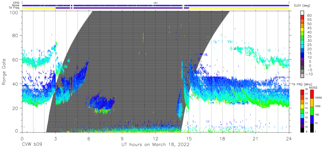Pick the white top swatch of elevation colorbar
325x150 pixels.
tap(302, 13)
